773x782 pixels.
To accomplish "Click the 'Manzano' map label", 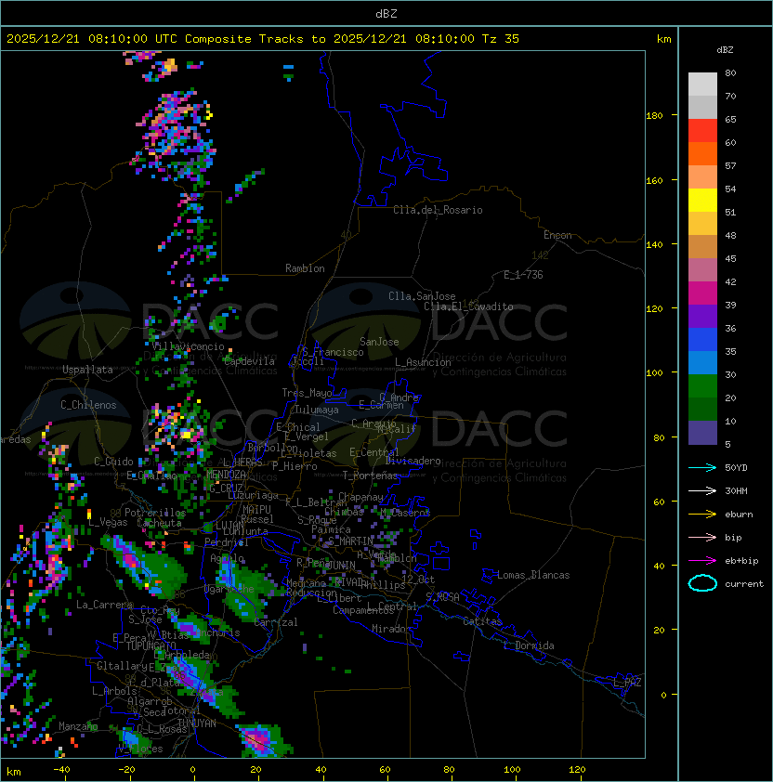I will coord(78,726).
